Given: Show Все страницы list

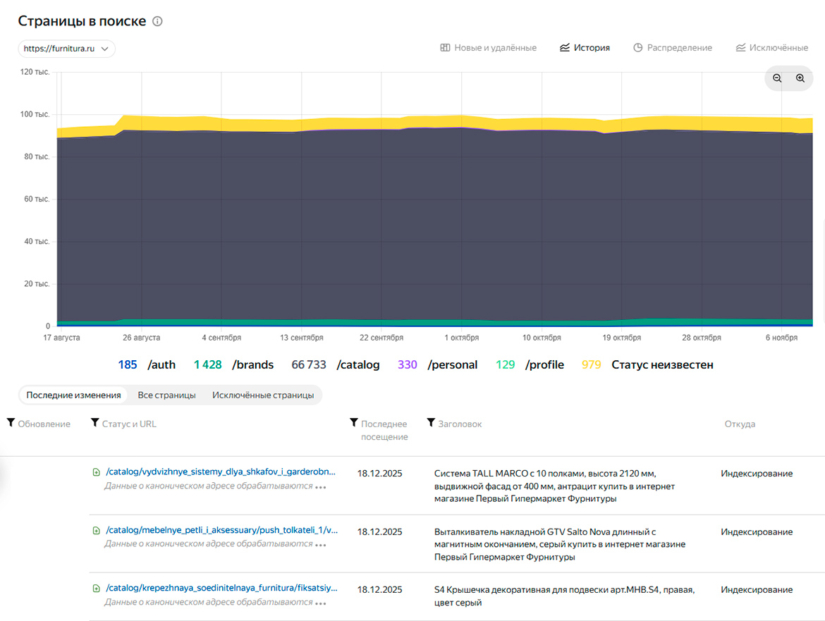Looking at the screenshot, I should coord(166,395).
